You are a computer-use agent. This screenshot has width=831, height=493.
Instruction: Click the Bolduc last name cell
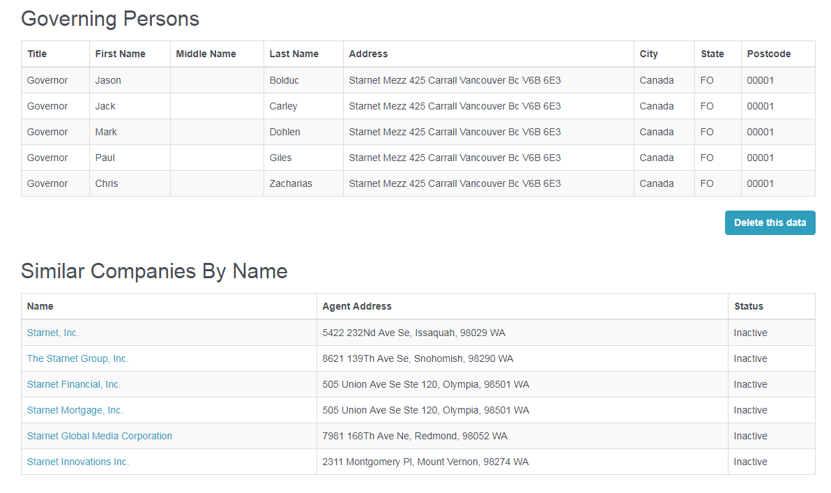point(303,81)
